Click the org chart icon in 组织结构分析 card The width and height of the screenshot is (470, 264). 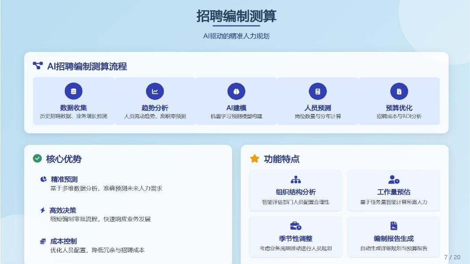pos(296,180)
